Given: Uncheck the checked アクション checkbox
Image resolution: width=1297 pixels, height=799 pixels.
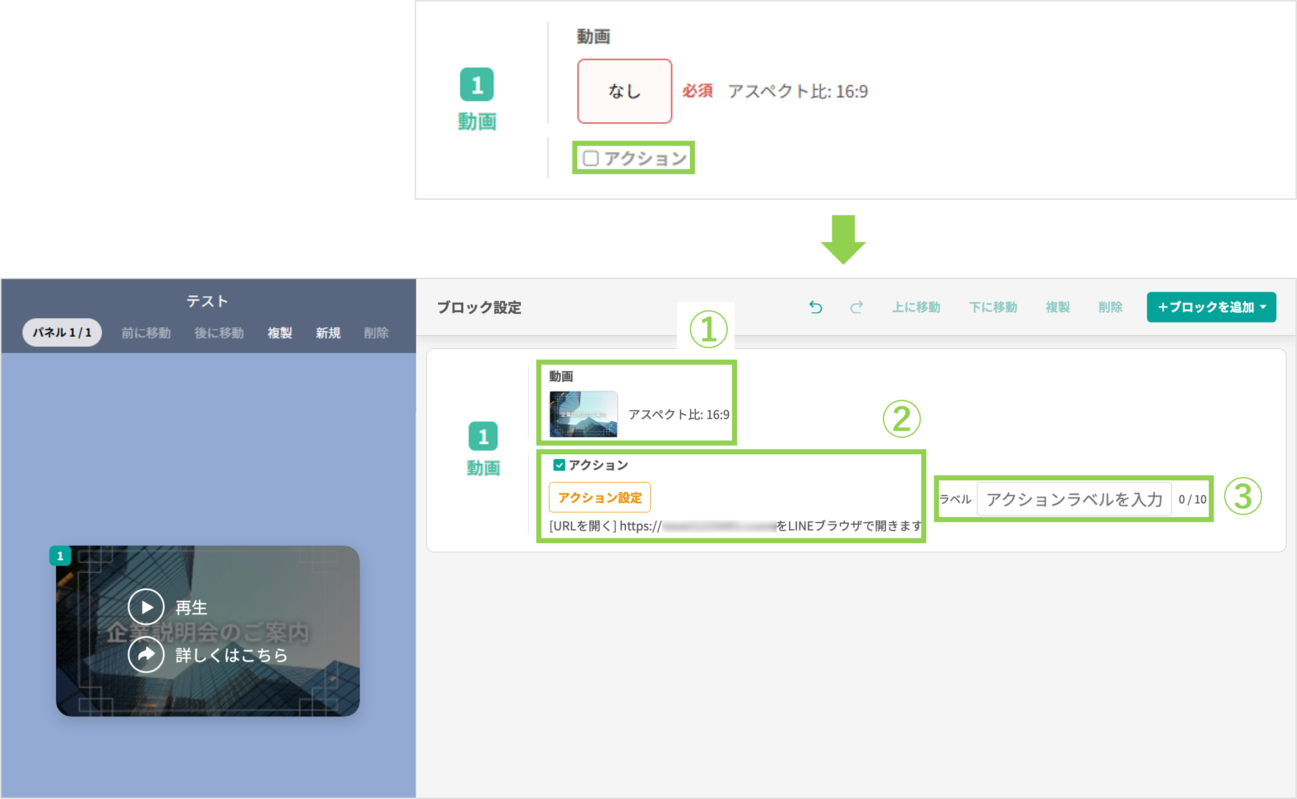Looking at the screenshot, I should tap(559, 465).
